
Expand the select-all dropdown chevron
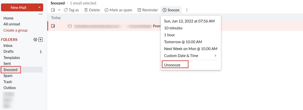click(59, 10)
